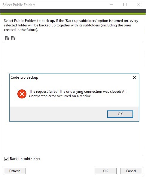The image size is (146, 178).
Task: Click the CodeTwo Backup dialog title
Action: point(24,77)
